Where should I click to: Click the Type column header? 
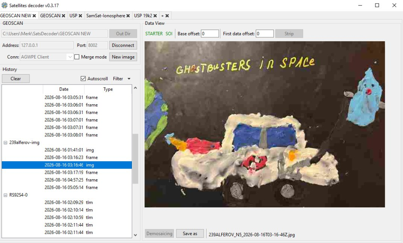pyautogui.click(x=108, y=89)
